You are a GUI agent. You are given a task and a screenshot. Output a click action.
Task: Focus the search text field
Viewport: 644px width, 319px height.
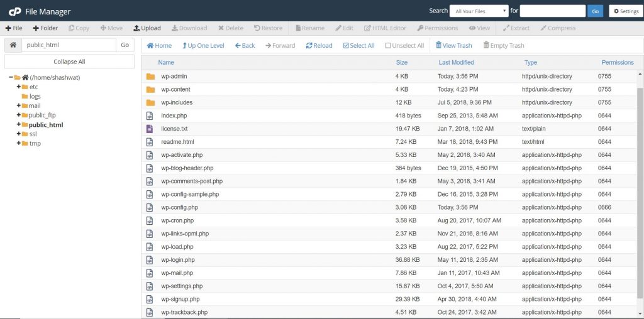tap(552, 11)
